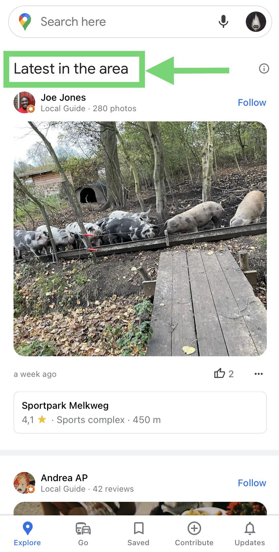The width and height of the screenshot is (279, 552).
Task: Open the Contribute tab
Action: [x=194, y=534]
